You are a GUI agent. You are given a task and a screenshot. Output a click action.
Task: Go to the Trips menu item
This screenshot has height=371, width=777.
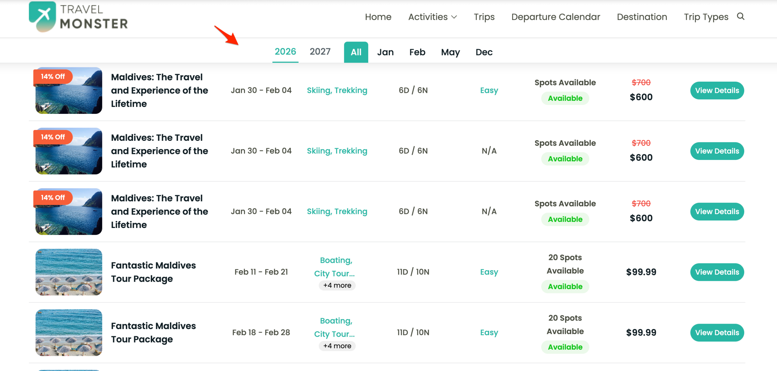pyautogui.click(x=484, y=17)
